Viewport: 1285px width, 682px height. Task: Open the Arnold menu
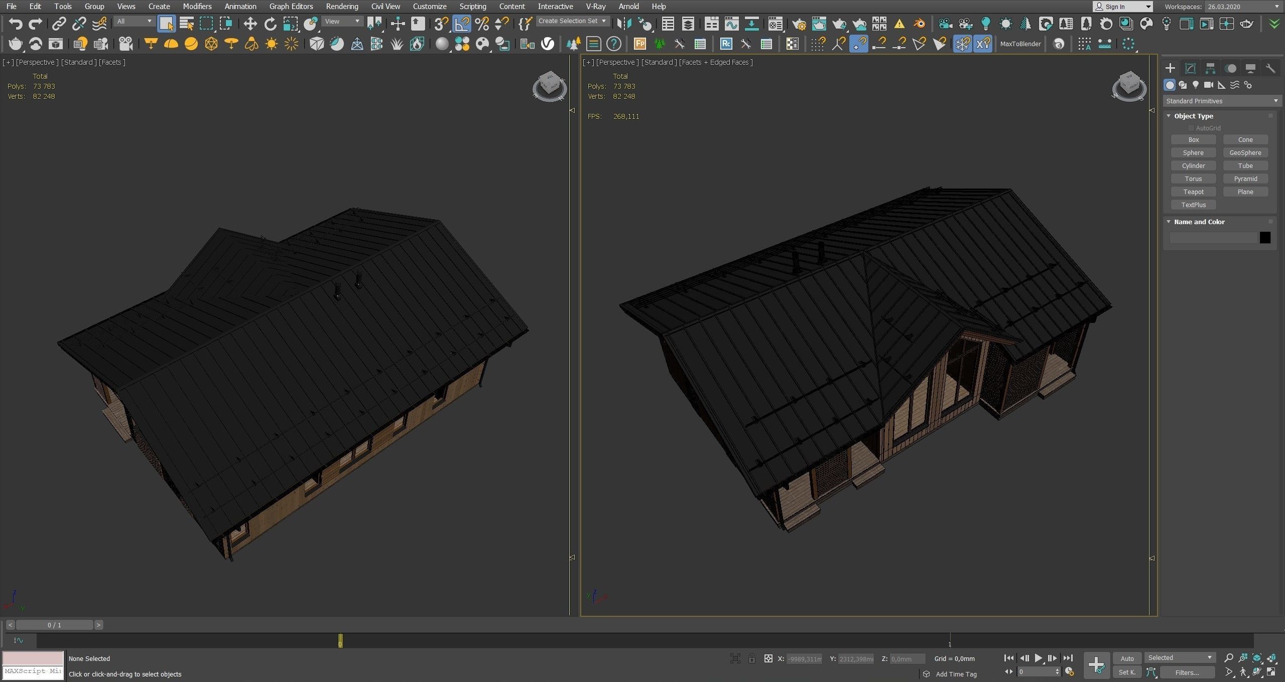[628, 7]
